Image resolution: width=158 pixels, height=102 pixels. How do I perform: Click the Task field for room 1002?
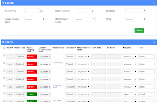(146, 64)
